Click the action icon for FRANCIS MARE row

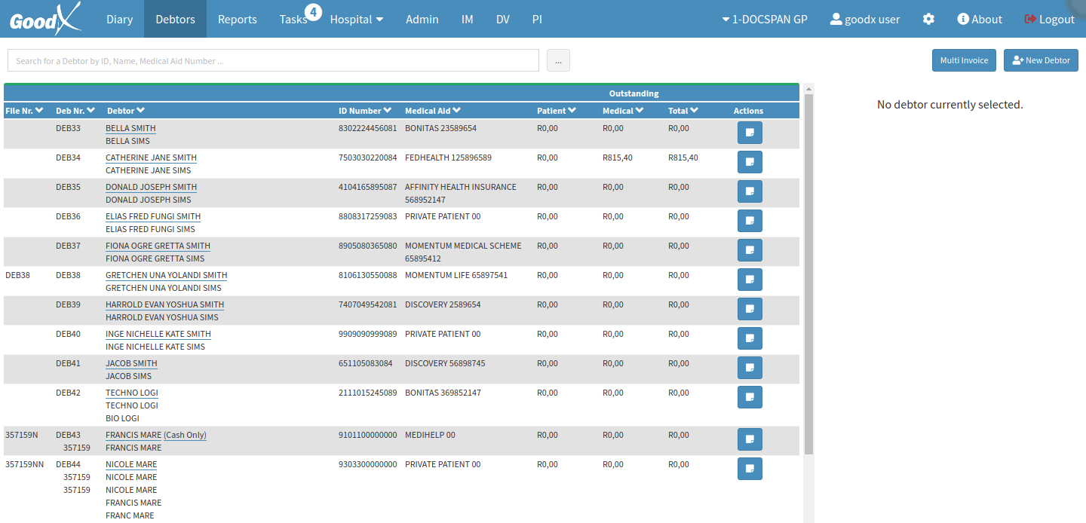pyautogui.click(x=750, y=439)
